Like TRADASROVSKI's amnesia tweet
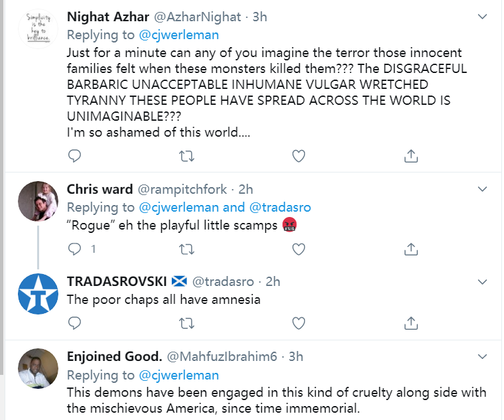The image size is (504, 420). (299, 322)
